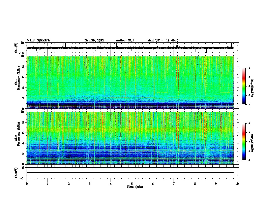Click inside the ch.1 voltage waveform trace

point(130,48)
